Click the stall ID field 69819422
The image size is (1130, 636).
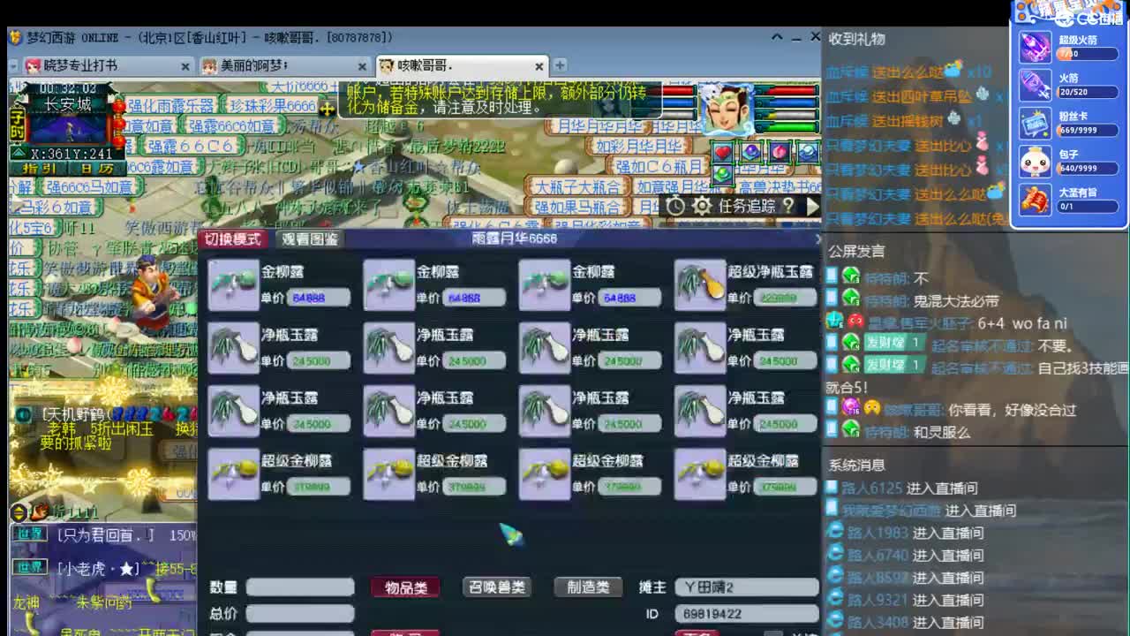(747, 614)
